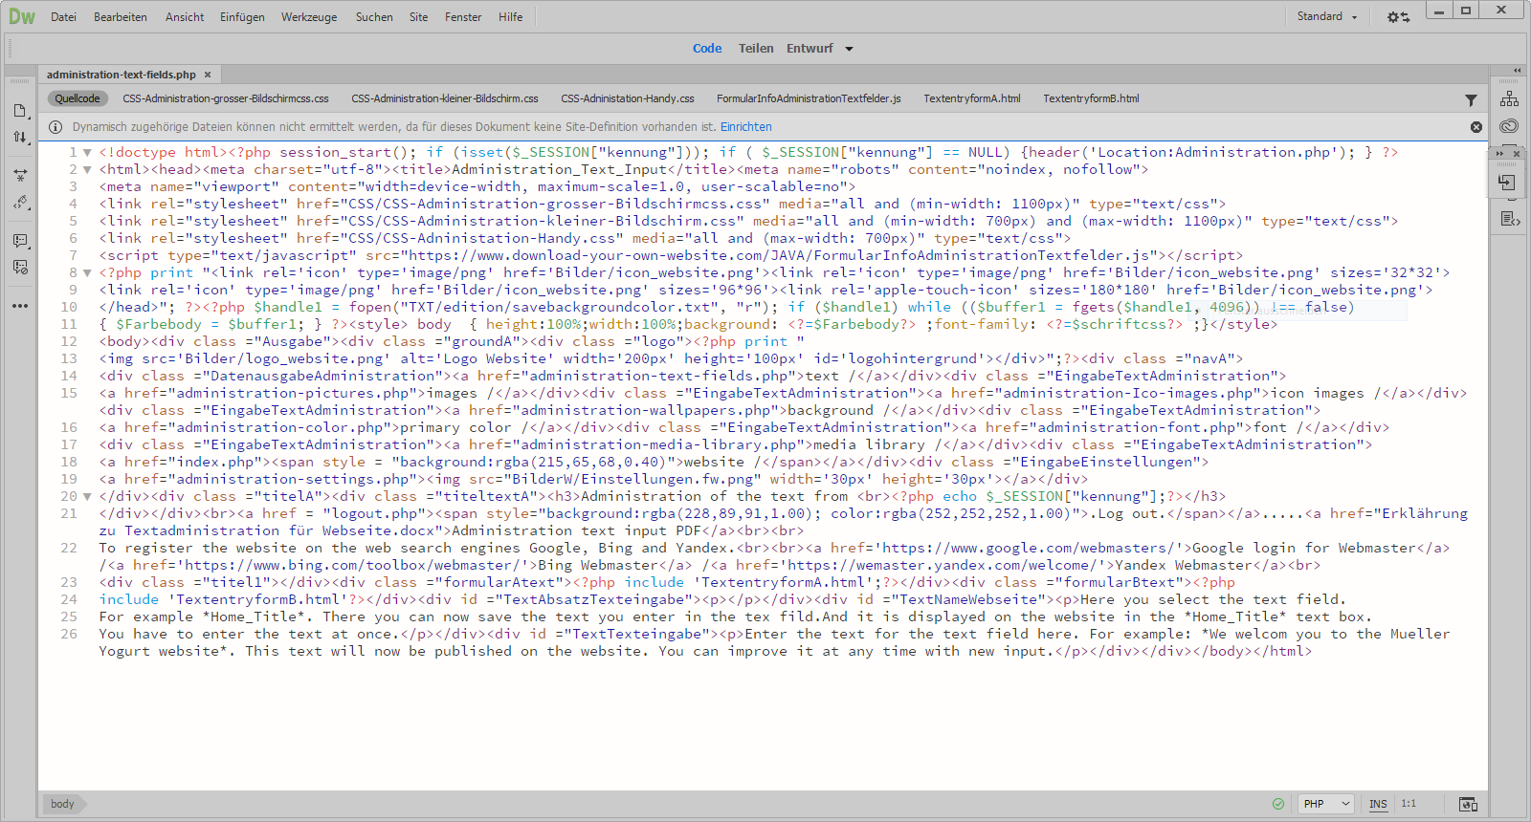Click the Insert panel icon
The width and height of the screenshot is (1531, 822).
click(1507, 182)
